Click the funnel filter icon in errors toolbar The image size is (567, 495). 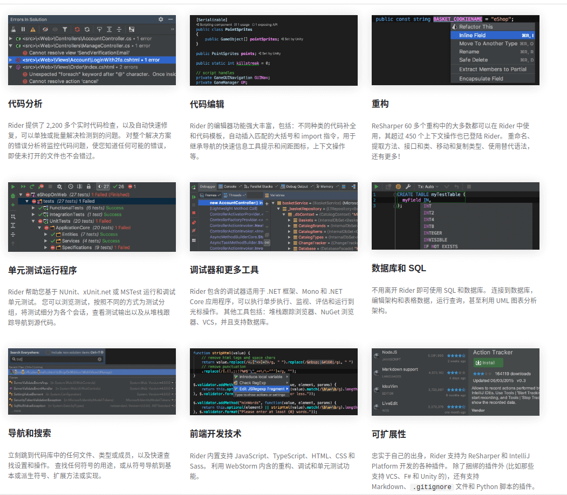tap(65, 29)
